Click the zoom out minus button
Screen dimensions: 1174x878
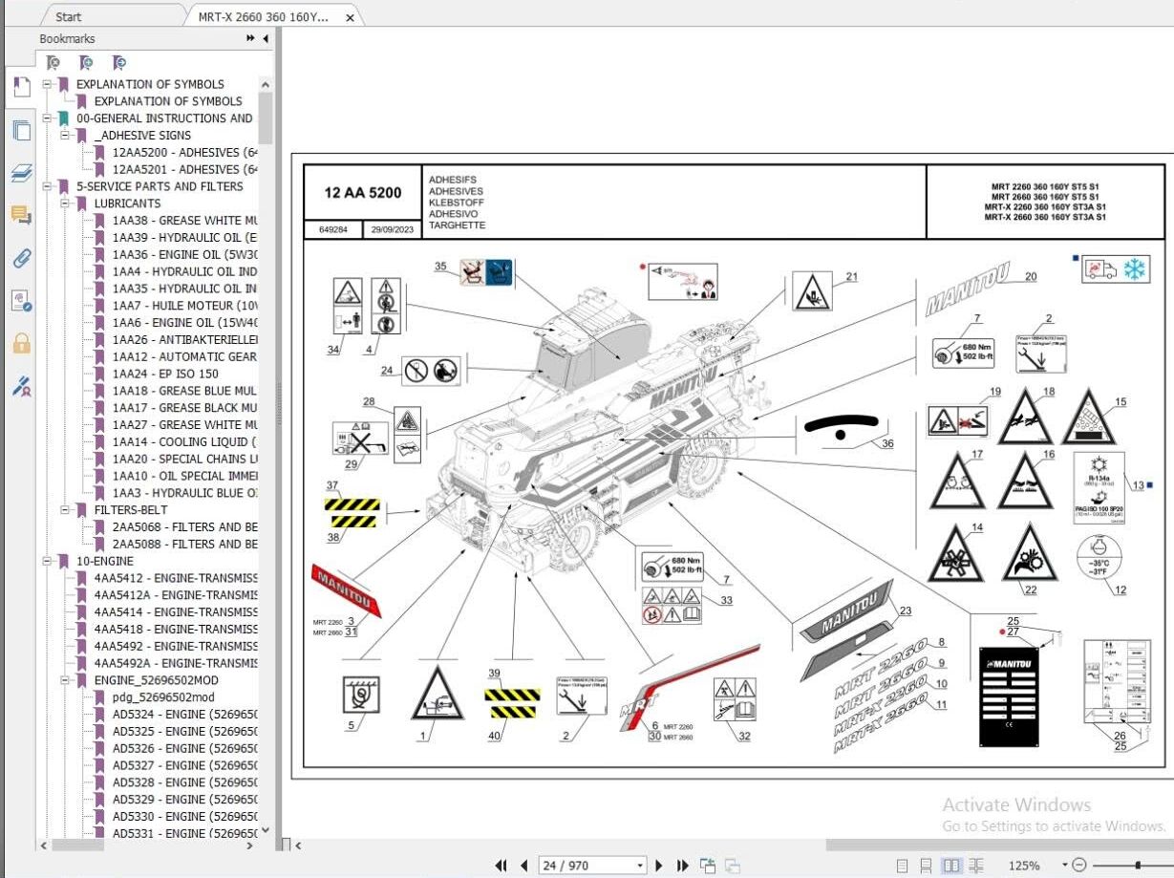click(1079, 865)
